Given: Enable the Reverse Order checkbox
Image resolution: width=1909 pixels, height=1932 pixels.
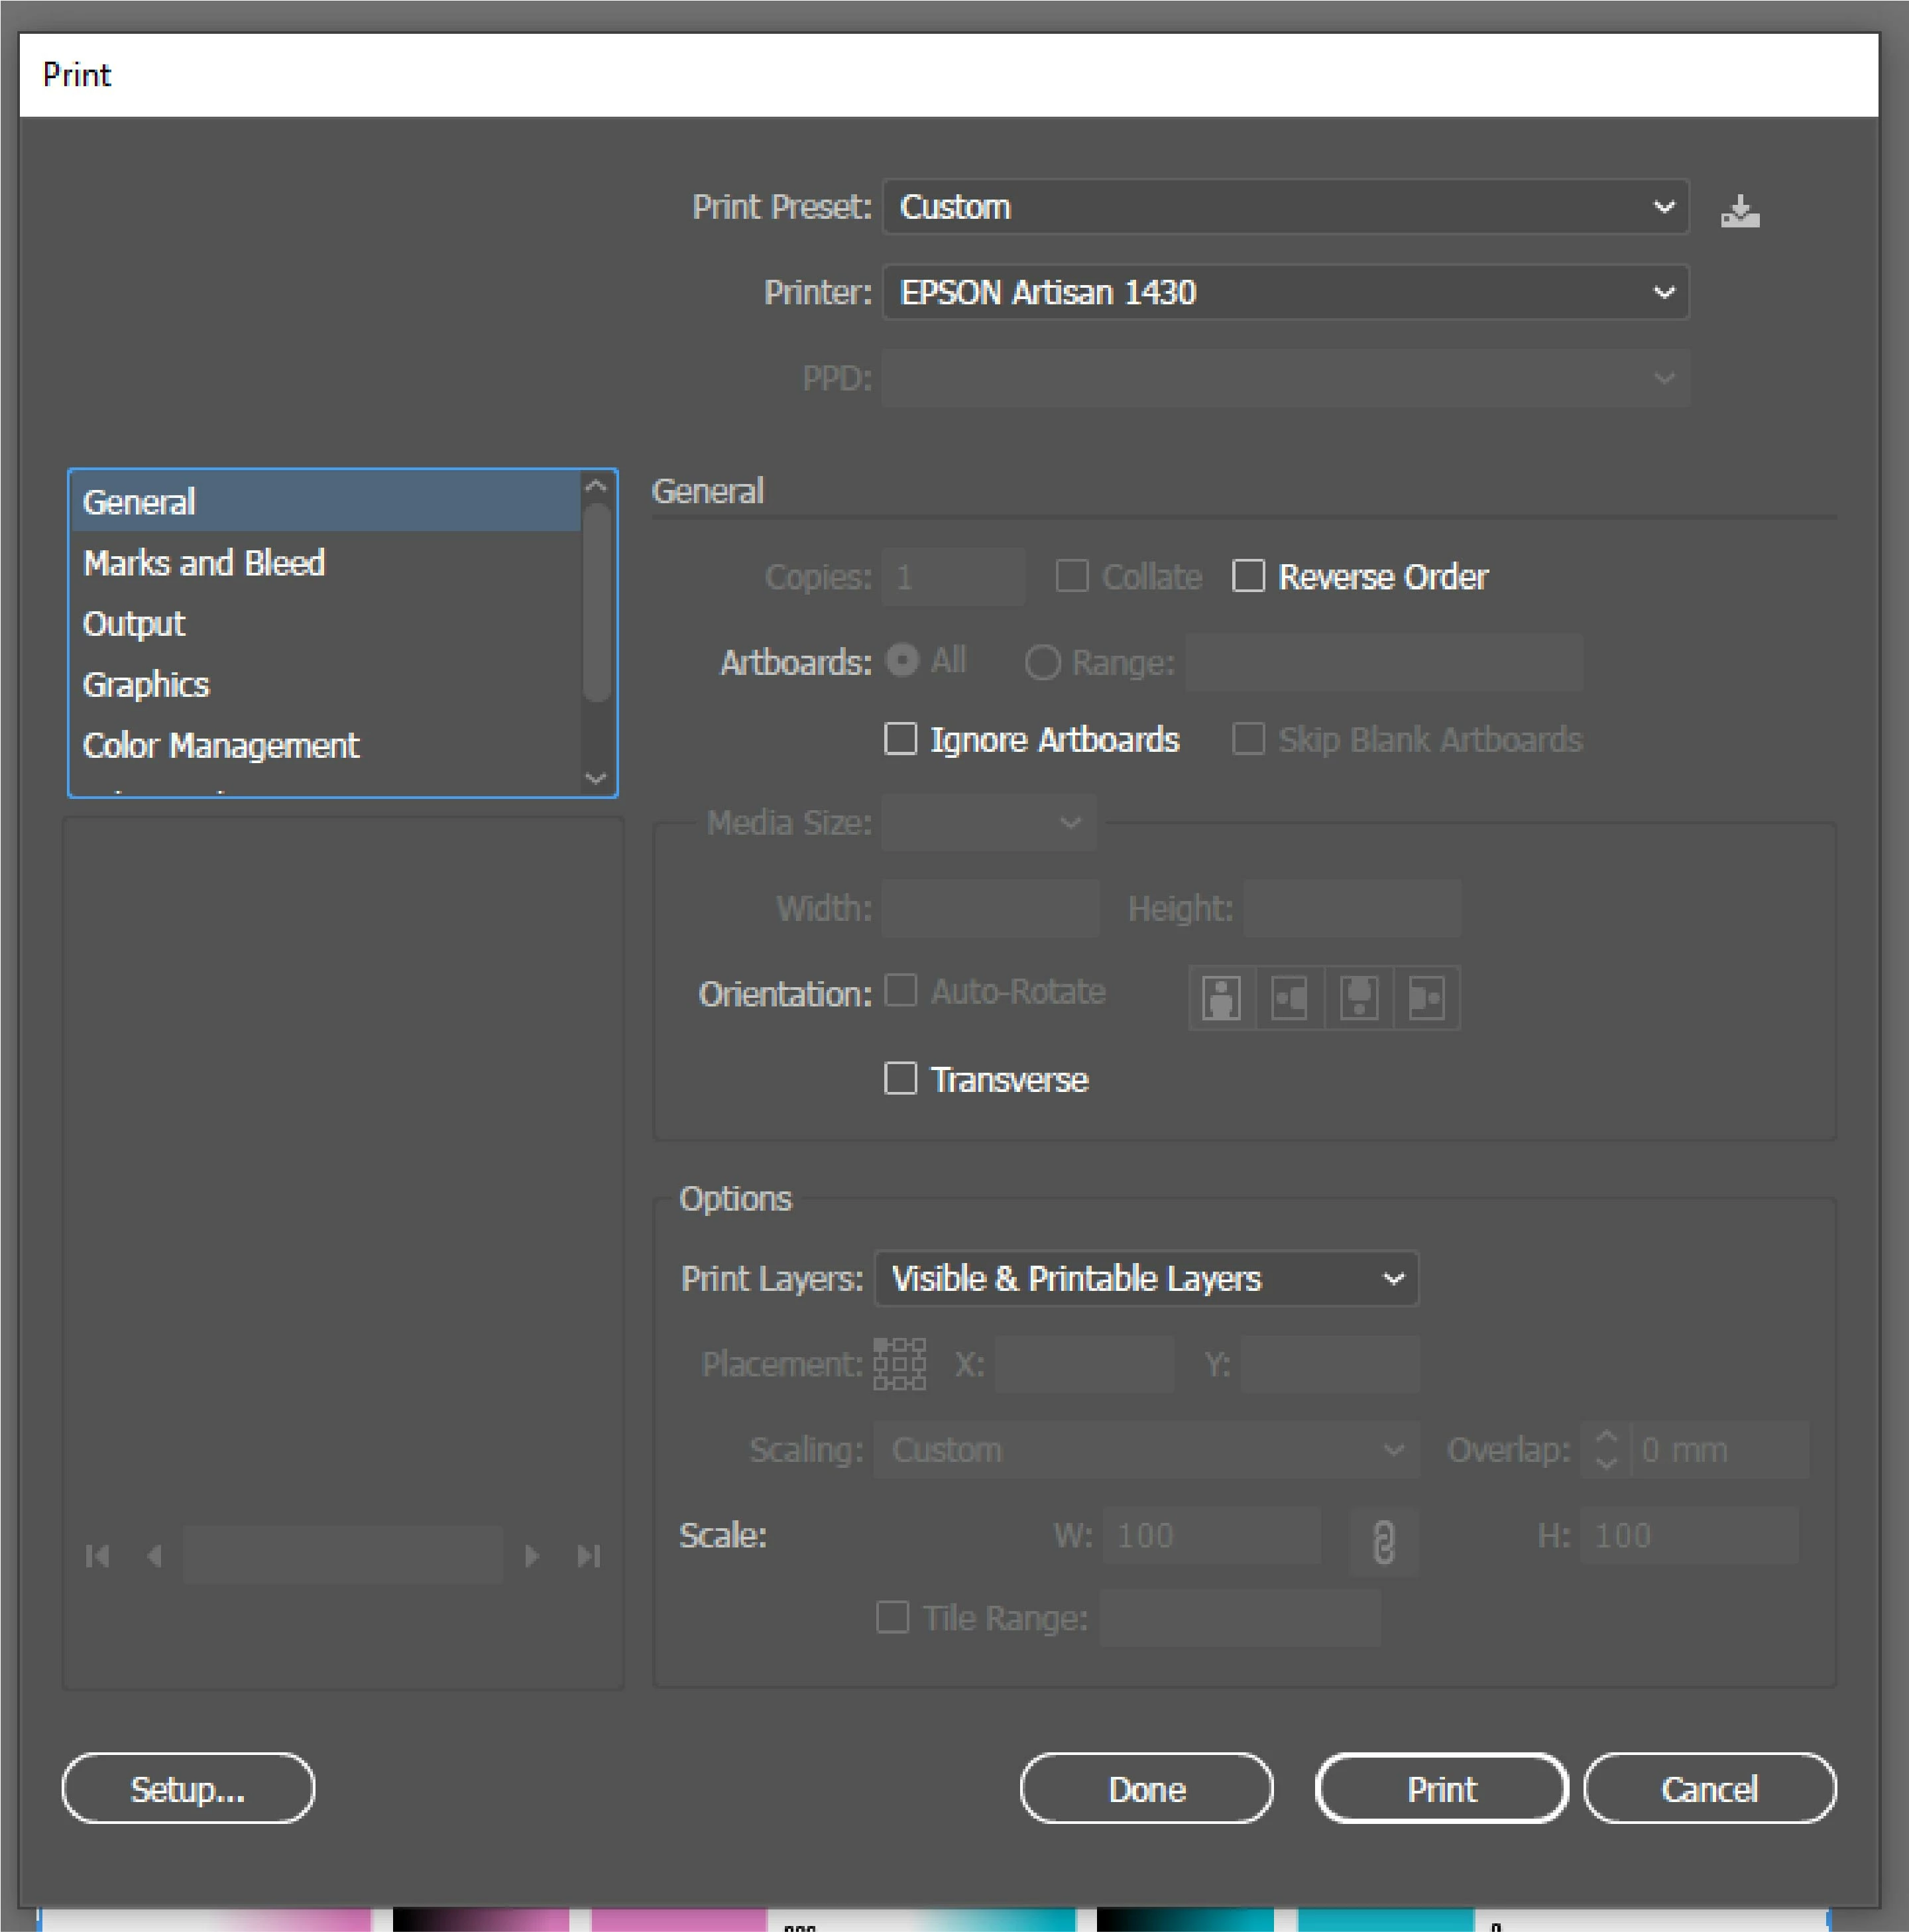Looking at the screenshot, I should (1248, 577).
